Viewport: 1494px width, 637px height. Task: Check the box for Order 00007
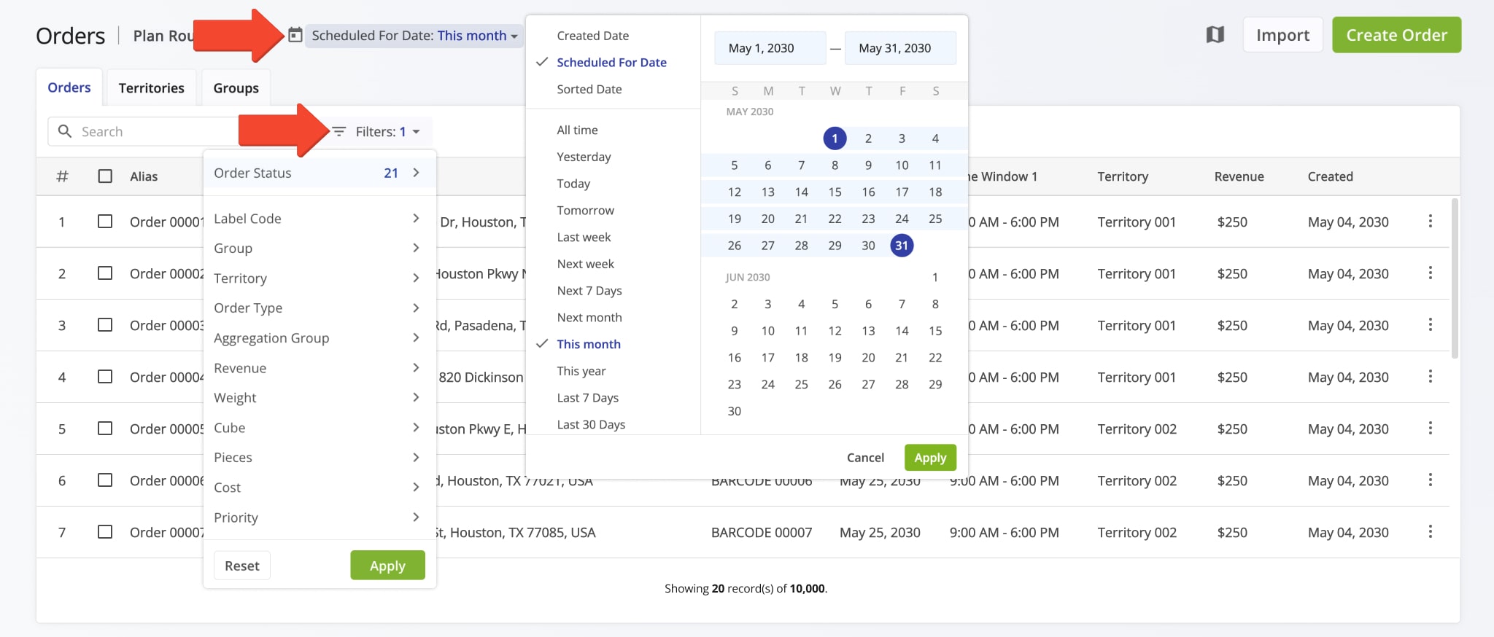click(x=105, y=531)
